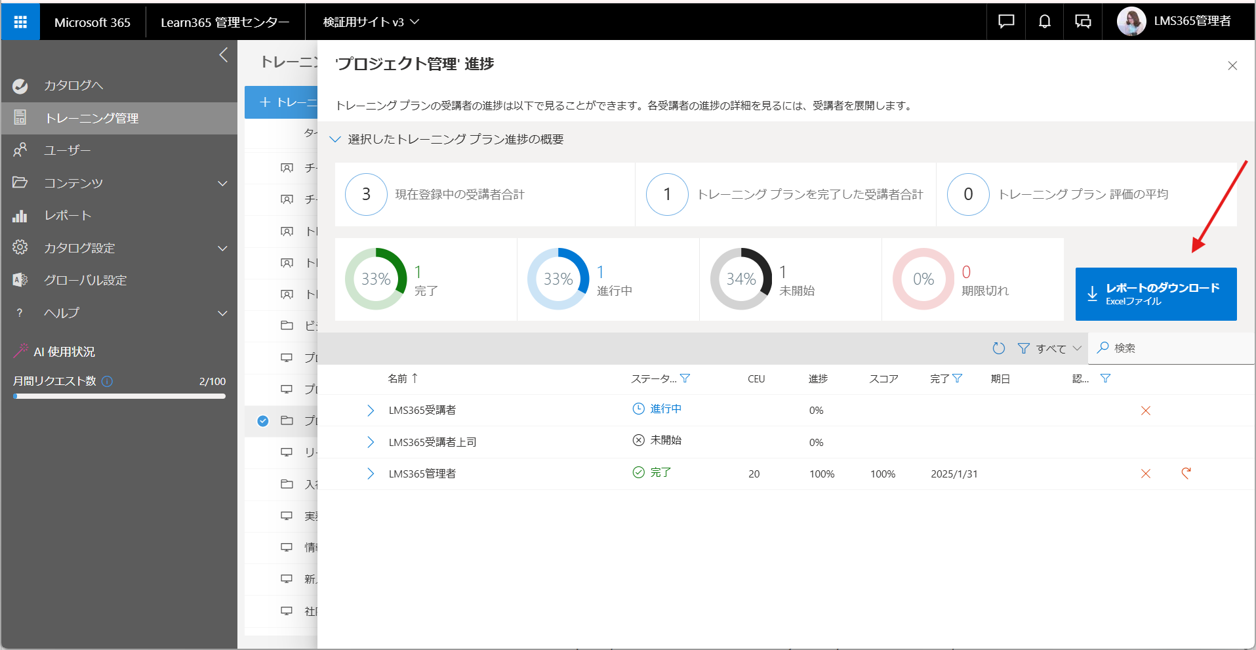Click the 進行中 status clock icon
Viewport: 1256px width, 650px height.
[x=638, y=409]
